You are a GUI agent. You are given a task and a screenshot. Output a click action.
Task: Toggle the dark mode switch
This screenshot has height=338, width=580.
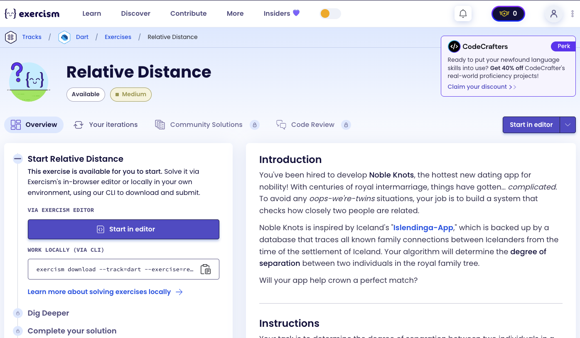tap(330, 13)
